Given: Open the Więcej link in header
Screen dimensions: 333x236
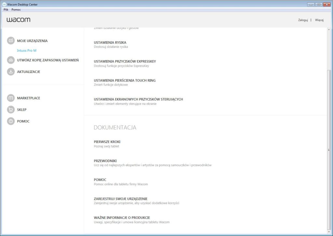Looking at the screenshot, I should 319,20.
